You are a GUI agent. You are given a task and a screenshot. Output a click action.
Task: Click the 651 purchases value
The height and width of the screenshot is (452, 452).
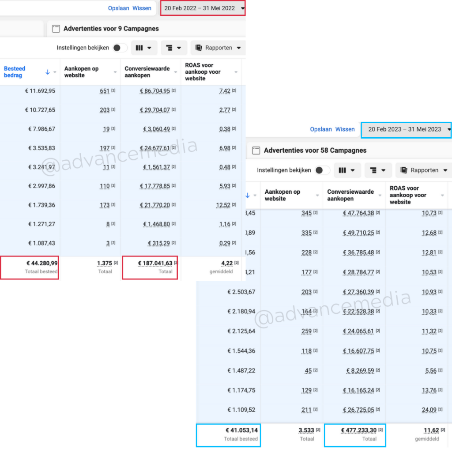pos(105,91)
